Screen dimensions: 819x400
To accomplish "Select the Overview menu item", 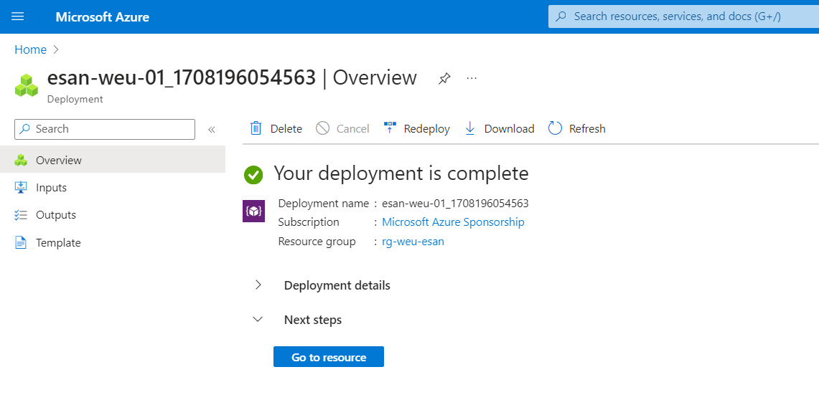I will (x=113, y=160).
